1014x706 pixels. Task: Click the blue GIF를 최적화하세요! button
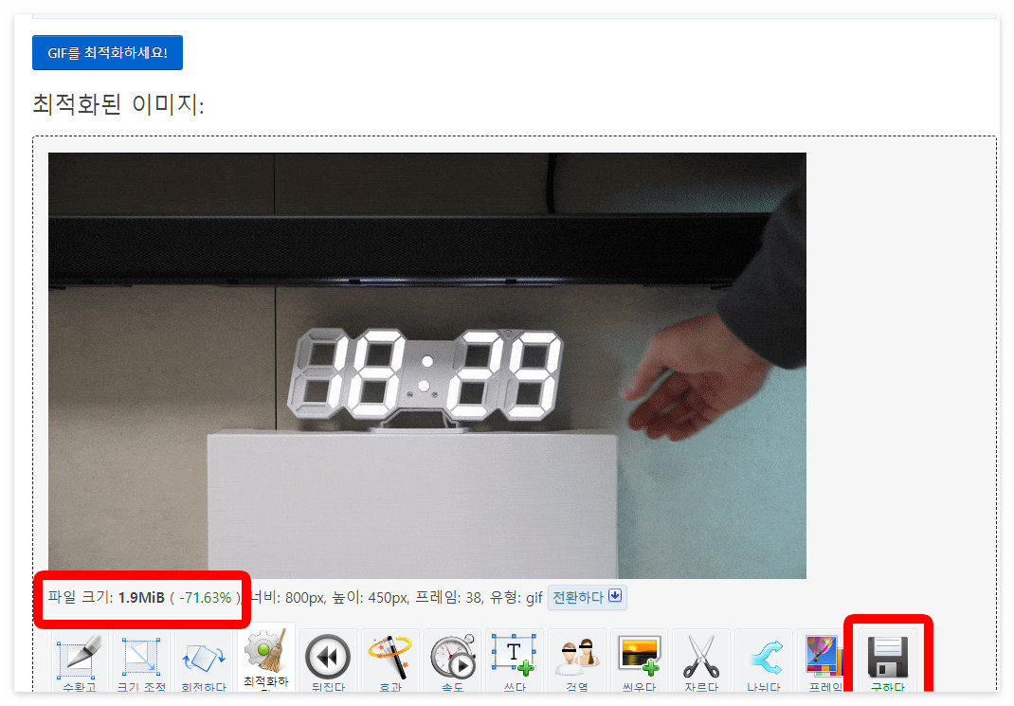pos(107,52)
